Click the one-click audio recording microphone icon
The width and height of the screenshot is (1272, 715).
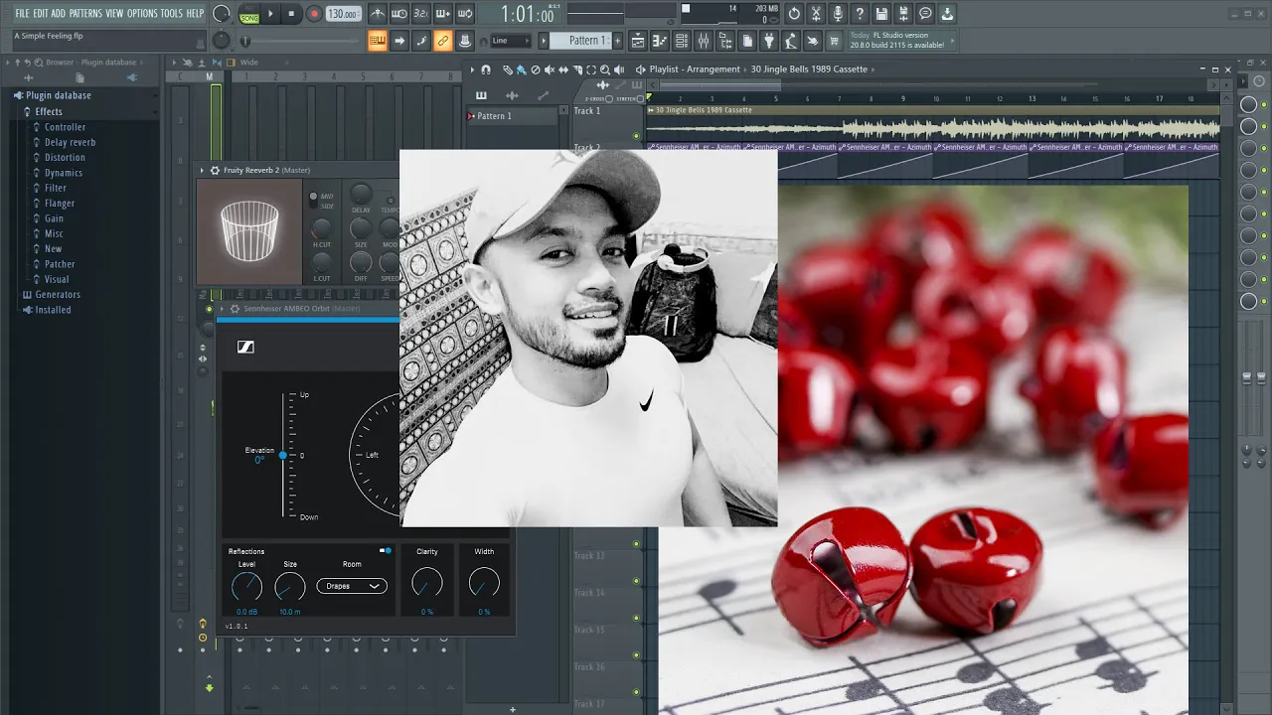coord(838,14)
